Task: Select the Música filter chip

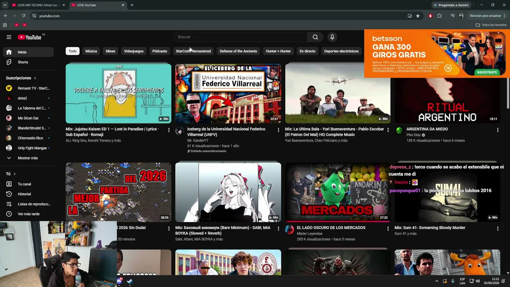Action: pyautogui.click(x=91, y=51)
